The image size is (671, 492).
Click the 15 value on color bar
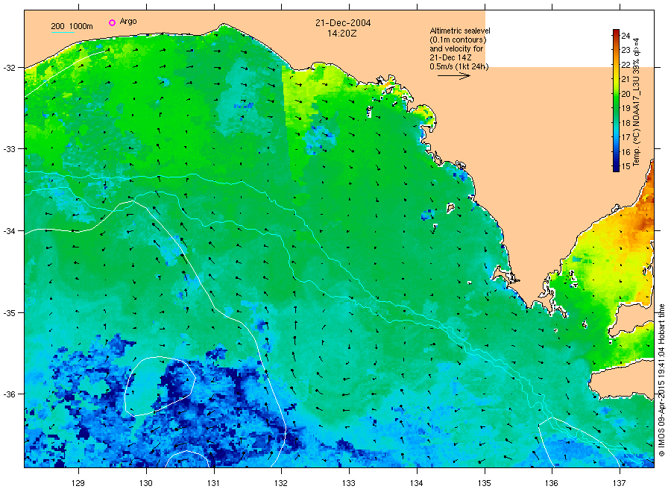point(626,166)
